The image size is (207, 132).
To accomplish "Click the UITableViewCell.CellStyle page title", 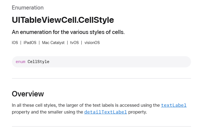I will (63, 20).
